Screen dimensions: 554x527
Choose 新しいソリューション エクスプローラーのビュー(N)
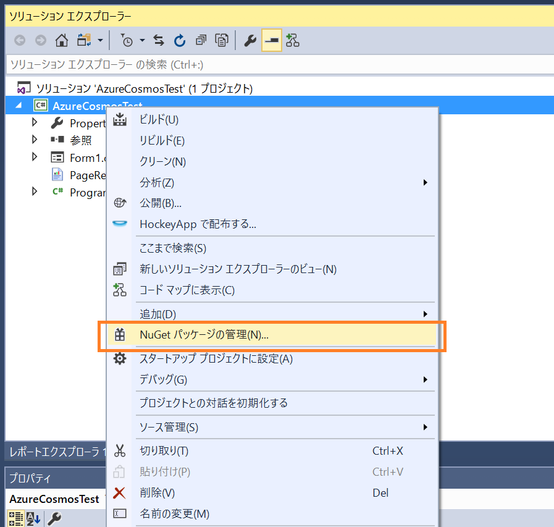(x=272, y=269)
